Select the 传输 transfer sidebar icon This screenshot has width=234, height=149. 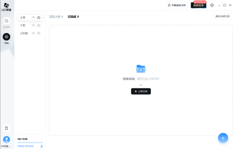(6, 37)
